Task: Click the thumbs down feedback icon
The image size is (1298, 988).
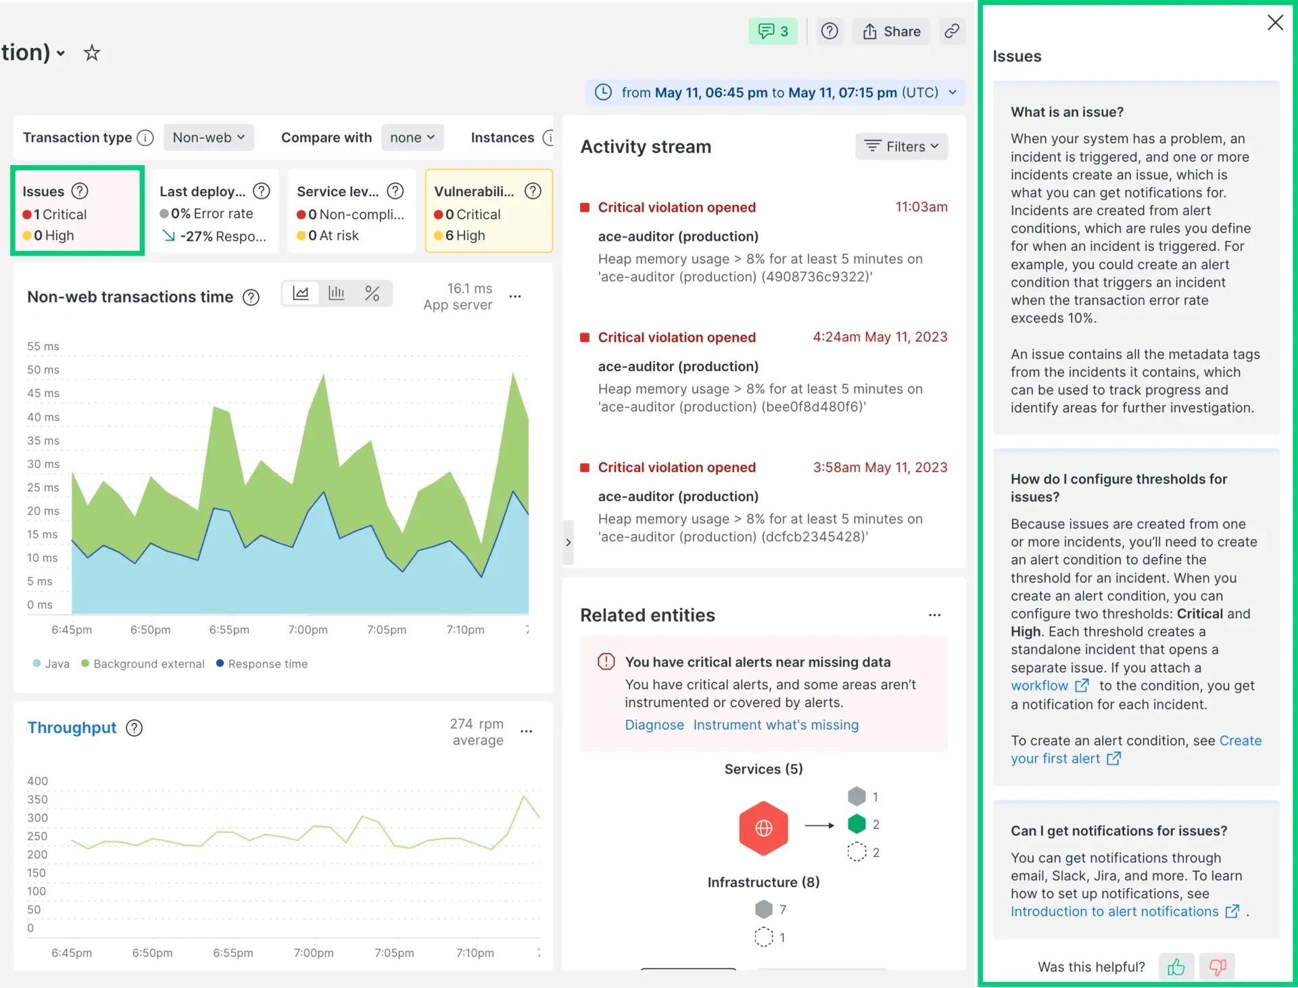Action: point(1218,967)
